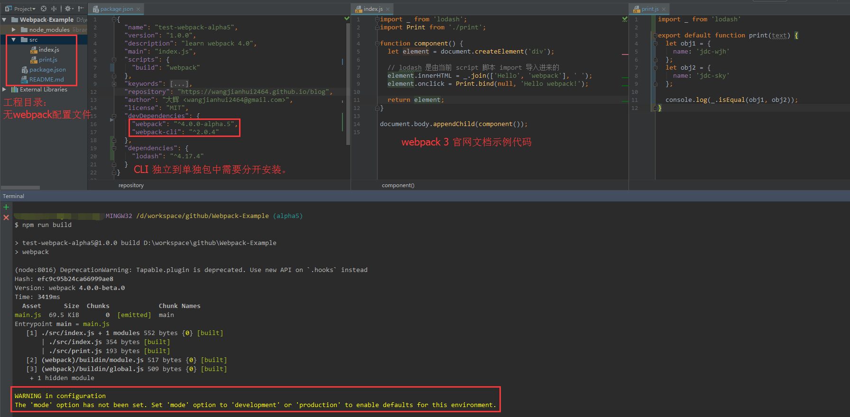The image size is (850, 417).
Task: Click 'npm run build' command in terminal
Action: [x=47, y=225]
